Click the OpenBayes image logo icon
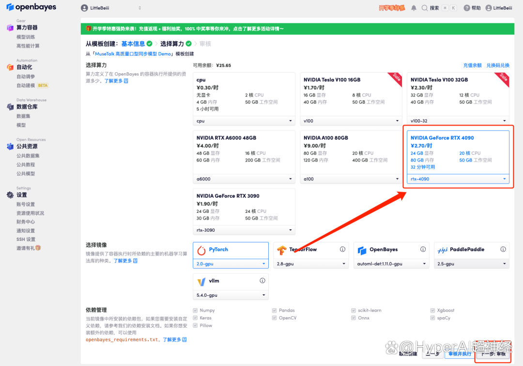 pyautogui.click(x=362, y=250)
